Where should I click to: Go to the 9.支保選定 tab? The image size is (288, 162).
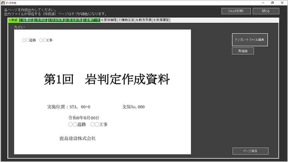[x=161, y=20]
